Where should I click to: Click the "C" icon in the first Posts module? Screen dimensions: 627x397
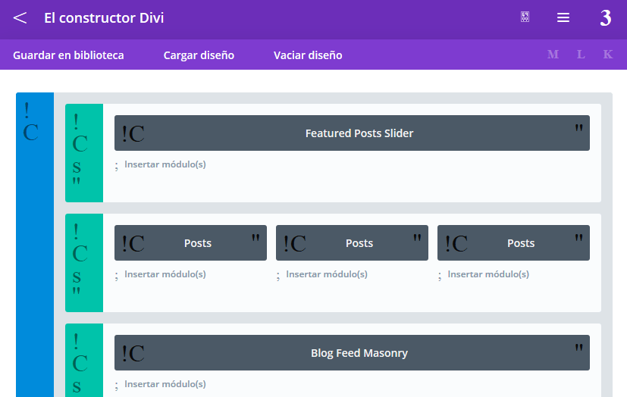136,244
